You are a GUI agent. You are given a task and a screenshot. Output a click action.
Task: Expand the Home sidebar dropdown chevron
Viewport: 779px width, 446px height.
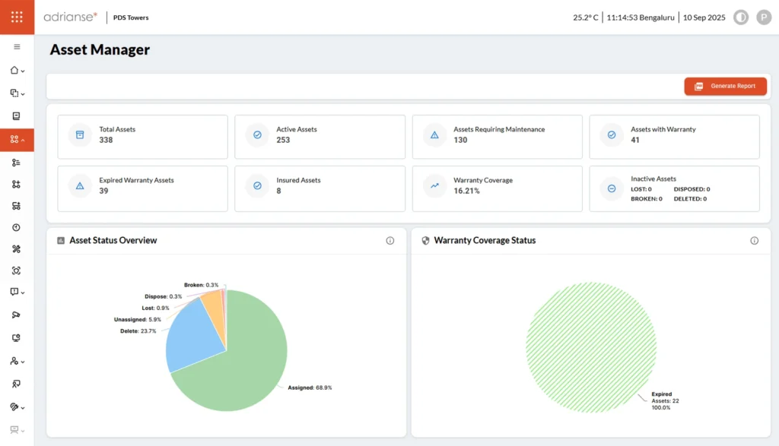point(24,70)
